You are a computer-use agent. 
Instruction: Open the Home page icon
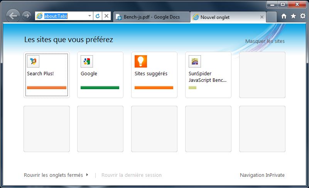pyautogui.click(x=284, y=16)
